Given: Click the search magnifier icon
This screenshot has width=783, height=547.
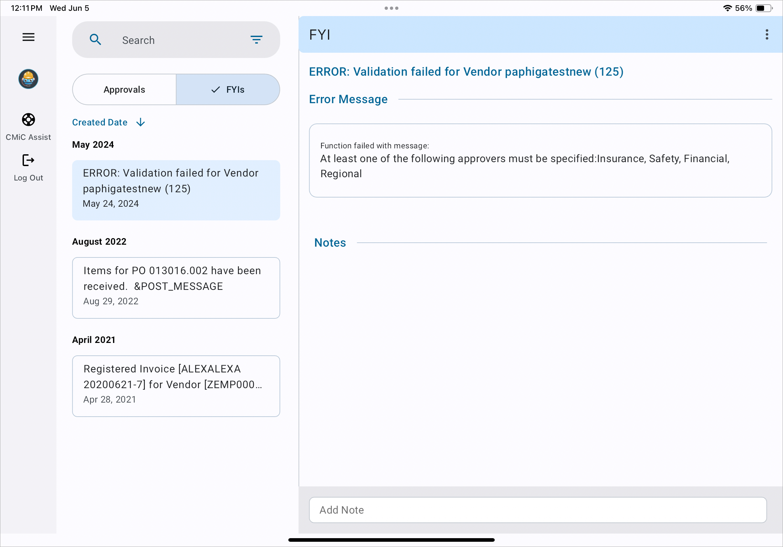Looking at the screenshot, I should pos(95,40).
